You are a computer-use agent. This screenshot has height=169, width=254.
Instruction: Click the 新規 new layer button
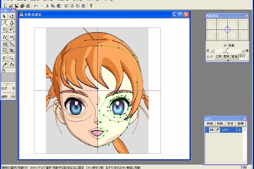click(210, 124)
